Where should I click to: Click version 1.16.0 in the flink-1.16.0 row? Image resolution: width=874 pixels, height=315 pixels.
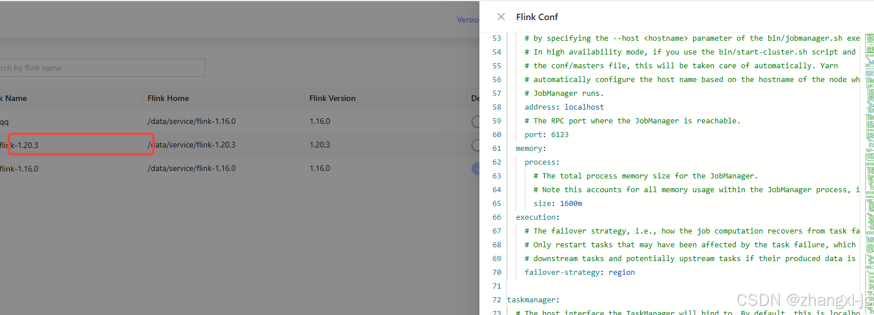point(319,169)
